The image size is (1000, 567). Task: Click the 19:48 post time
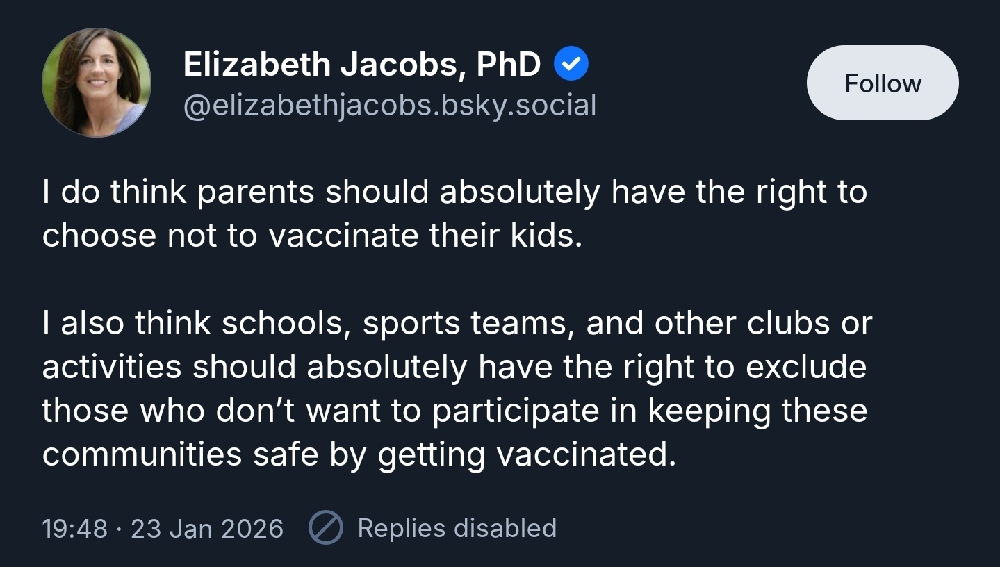coord(74,528)
